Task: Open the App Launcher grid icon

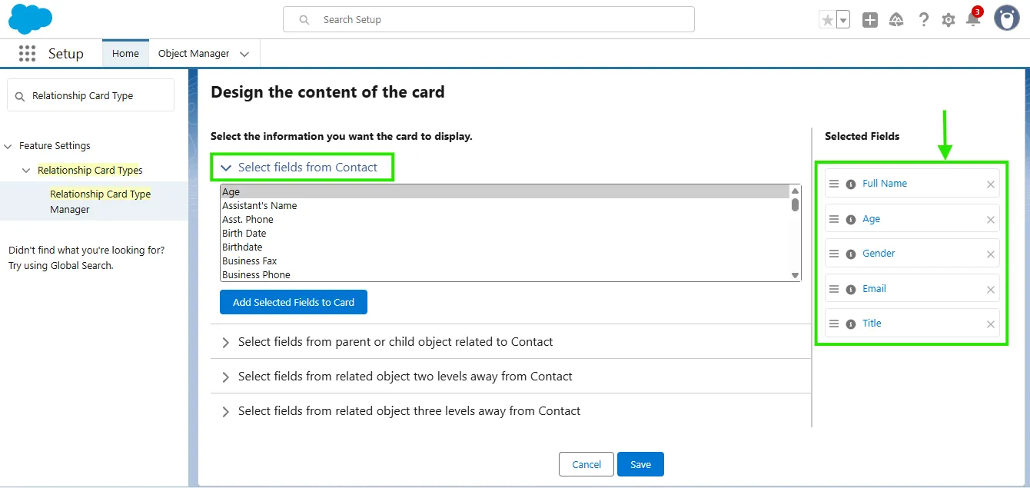Action: [27, 54]
